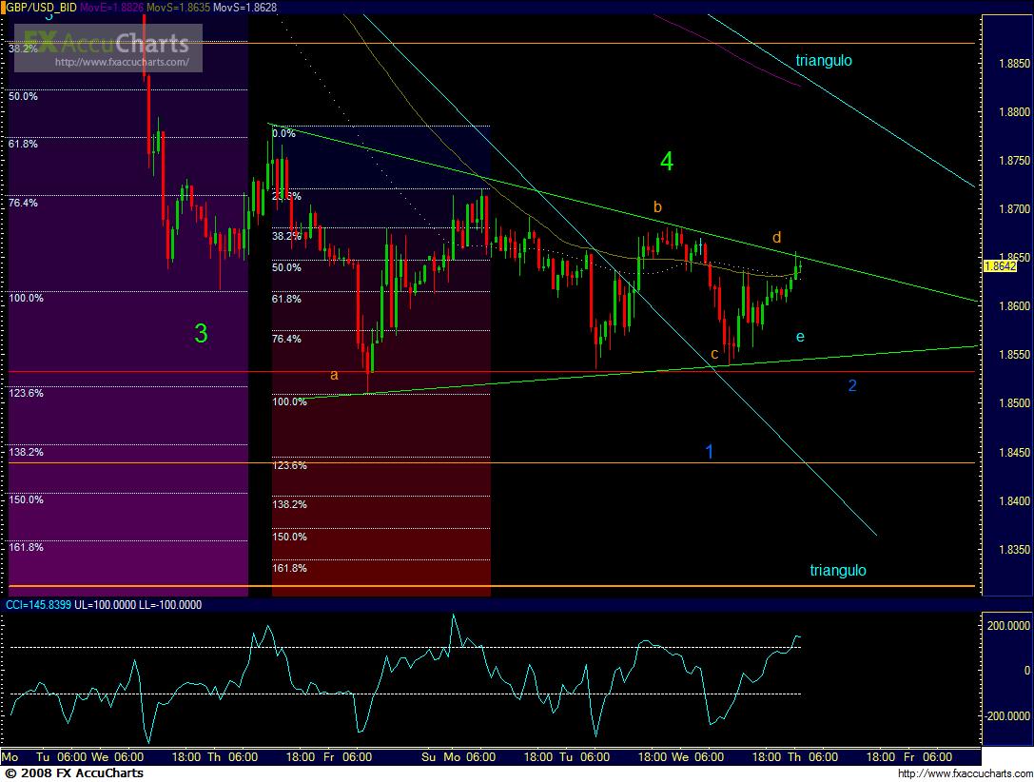
Task: Select the orange wave 'c' label
Action: pos(713,355)
